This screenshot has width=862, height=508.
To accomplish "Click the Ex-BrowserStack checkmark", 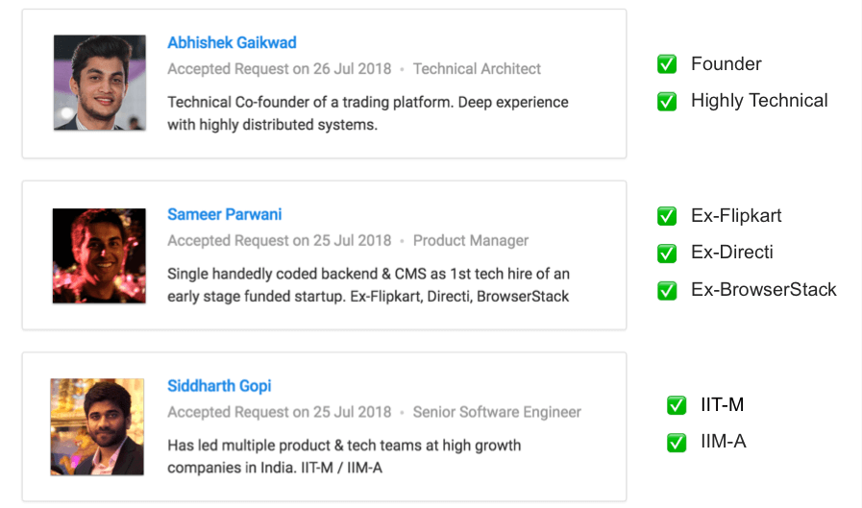I will (667, 290).
